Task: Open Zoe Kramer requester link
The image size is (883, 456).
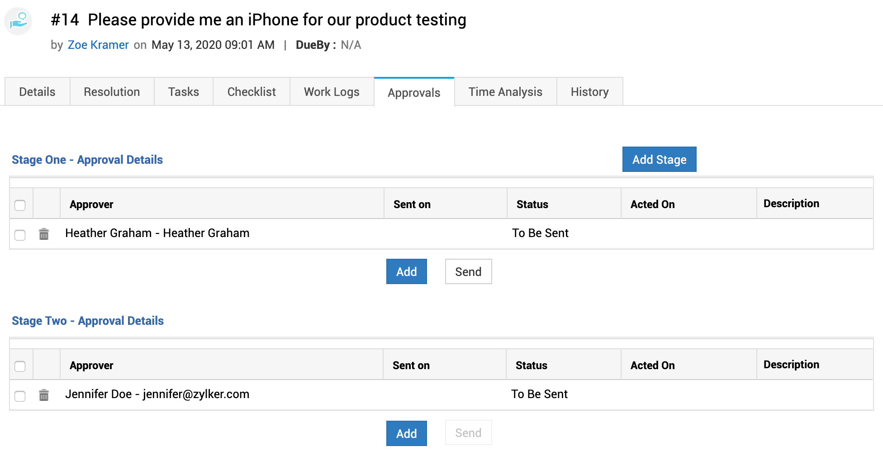Action: [x=98, y=45]
